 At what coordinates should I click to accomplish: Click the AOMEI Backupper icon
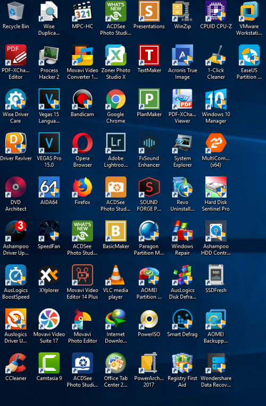216,319
